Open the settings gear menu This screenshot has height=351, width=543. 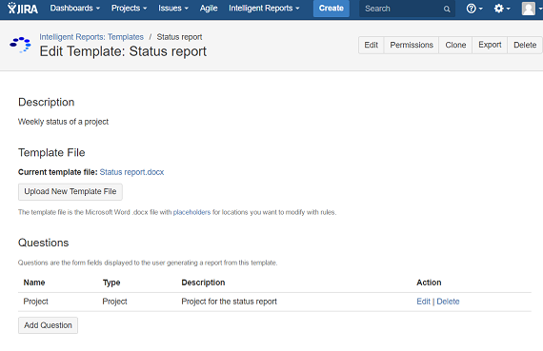point(502,9)
